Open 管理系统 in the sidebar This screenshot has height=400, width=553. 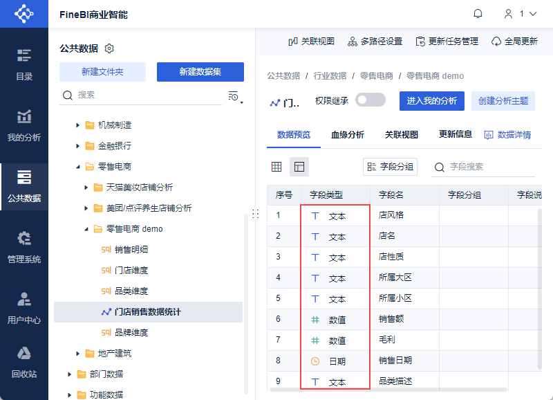pyautogui.click(x=24, y=247)
